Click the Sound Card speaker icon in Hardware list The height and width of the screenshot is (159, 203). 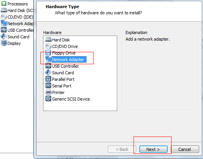48,72
